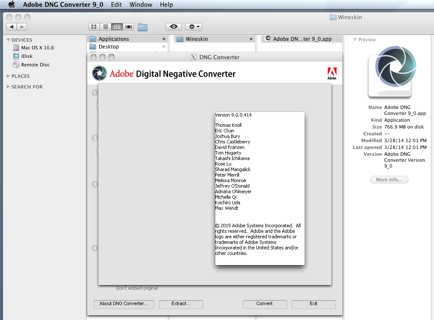Click the Last opened 3/28/14 12:01 PM value
Image resolution: width=434 pixels, height=320 pixels.
[x=405, y=147]
